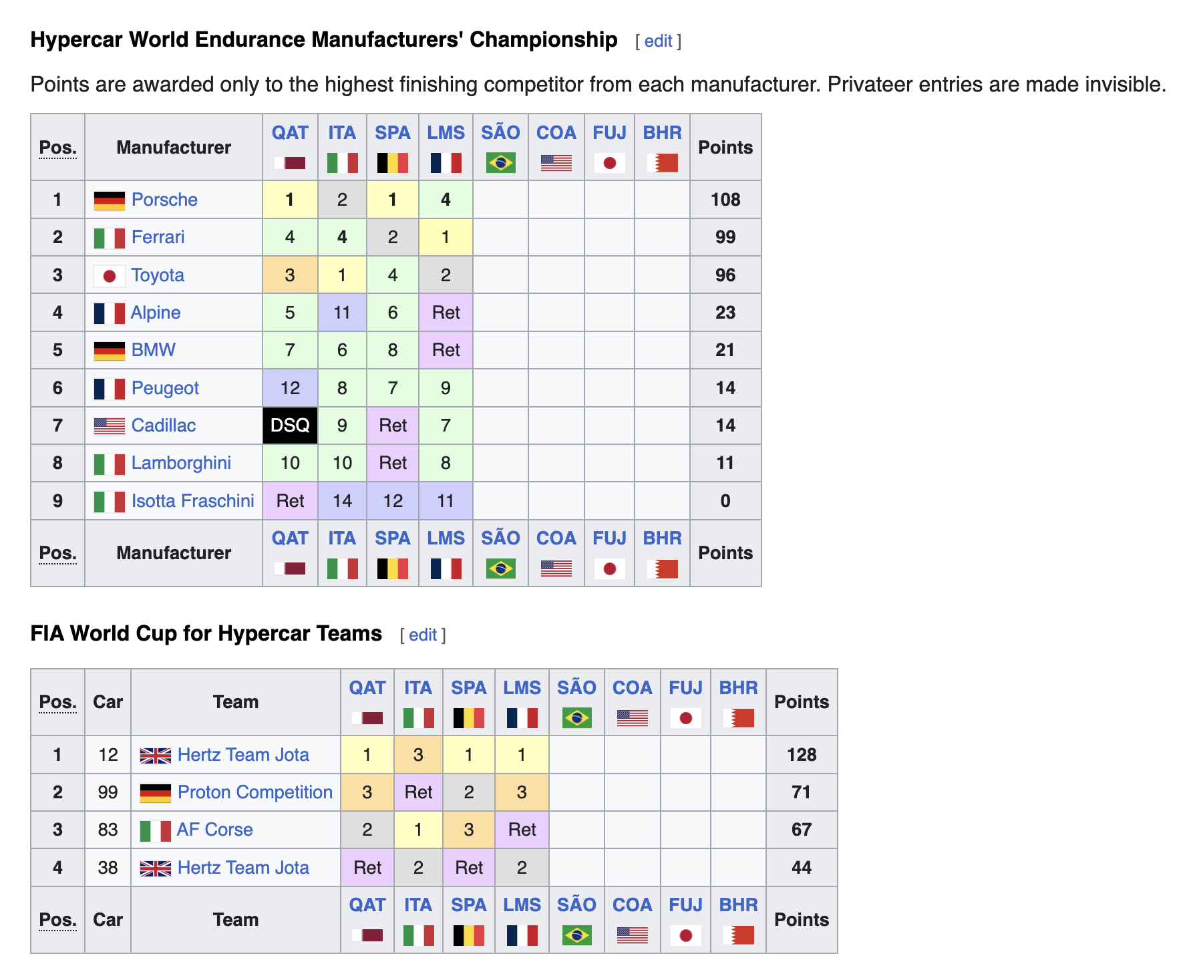
Task: Go to the Peugeot page link
Action: 165,388
